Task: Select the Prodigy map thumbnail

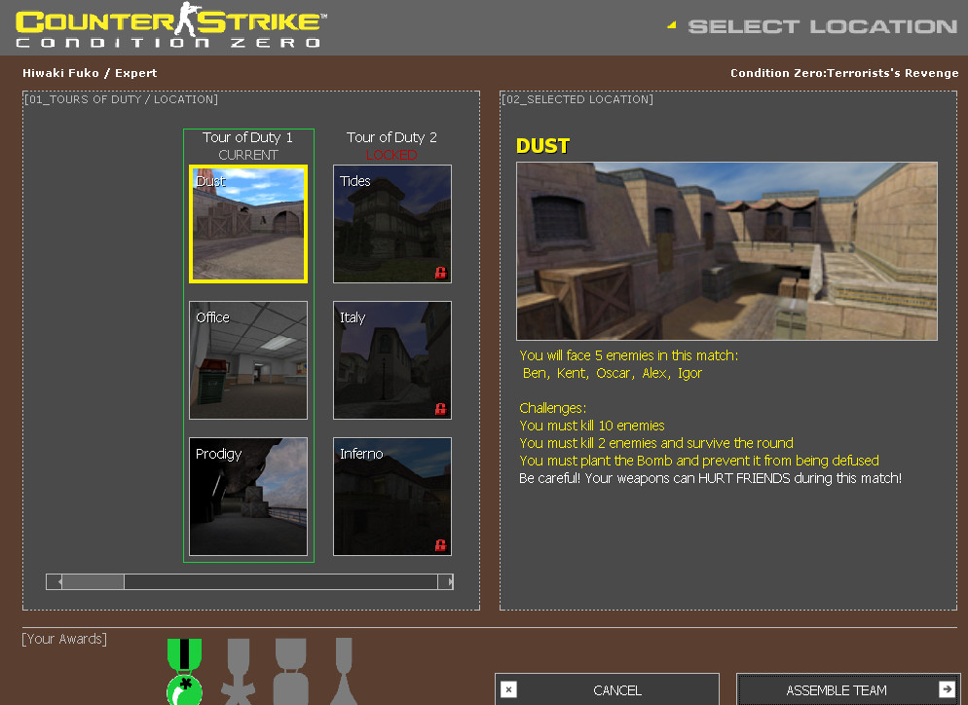Action: (247, 497)
